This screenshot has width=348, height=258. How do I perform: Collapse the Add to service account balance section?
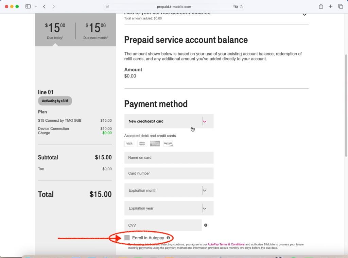click(304, 15)
